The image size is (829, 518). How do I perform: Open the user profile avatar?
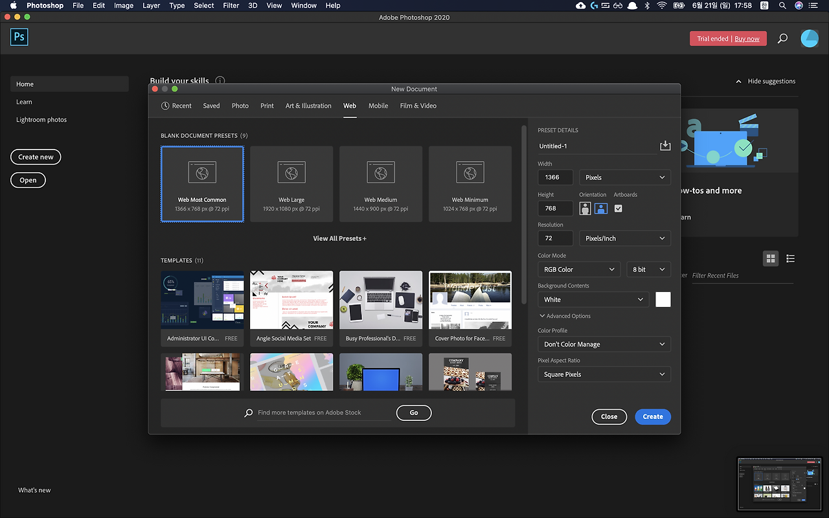(810, 38)
